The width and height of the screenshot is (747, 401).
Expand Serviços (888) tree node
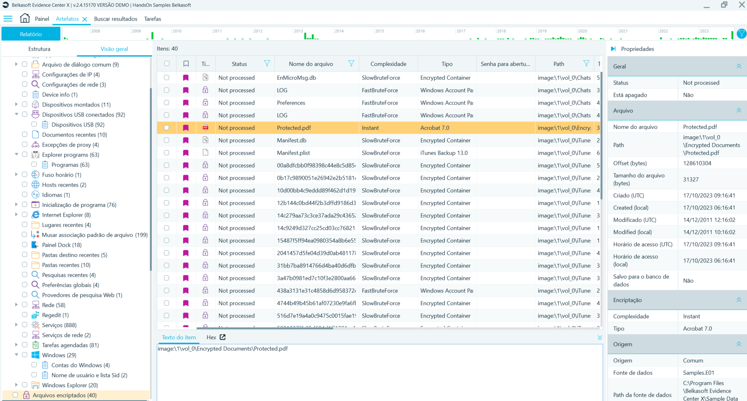16,325
